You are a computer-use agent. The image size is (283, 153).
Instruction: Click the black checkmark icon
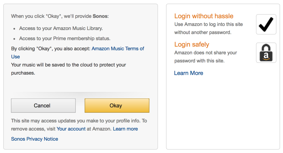[266, 24]
